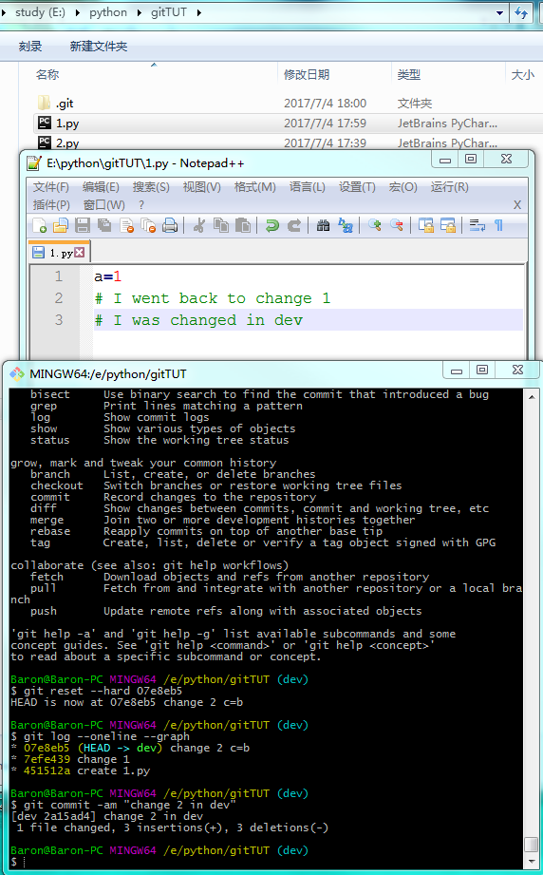Expand the arrow between python and gitTUT
Image resolution: width=543 pixels, height=875 pixels.
[x=140, y=12]
